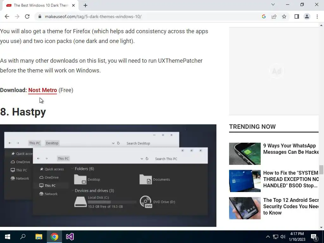
Task: Open Chrome side panel
Action: tap(297, 16)
